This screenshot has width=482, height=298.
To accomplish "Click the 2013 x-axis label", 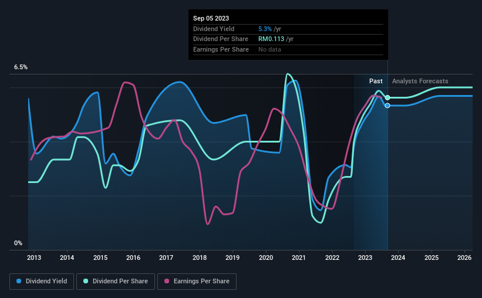I will (34, 258).
